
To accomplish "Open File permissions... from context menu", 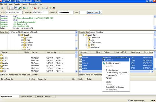I will pos(116,90).
